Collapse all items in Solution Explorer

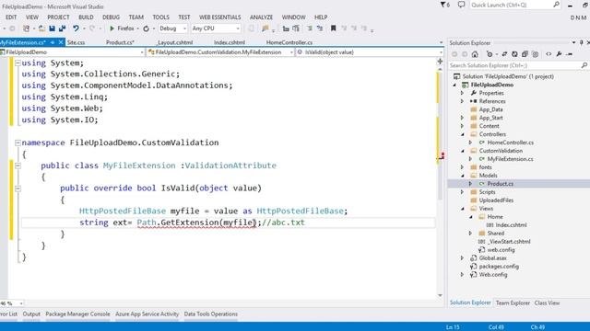pyautogui.click(x=525, y=54)
